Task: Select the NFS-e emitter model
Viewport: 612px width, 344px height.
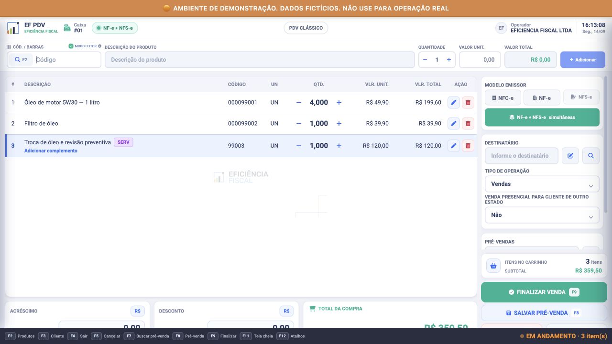Action: pos(581,97)
